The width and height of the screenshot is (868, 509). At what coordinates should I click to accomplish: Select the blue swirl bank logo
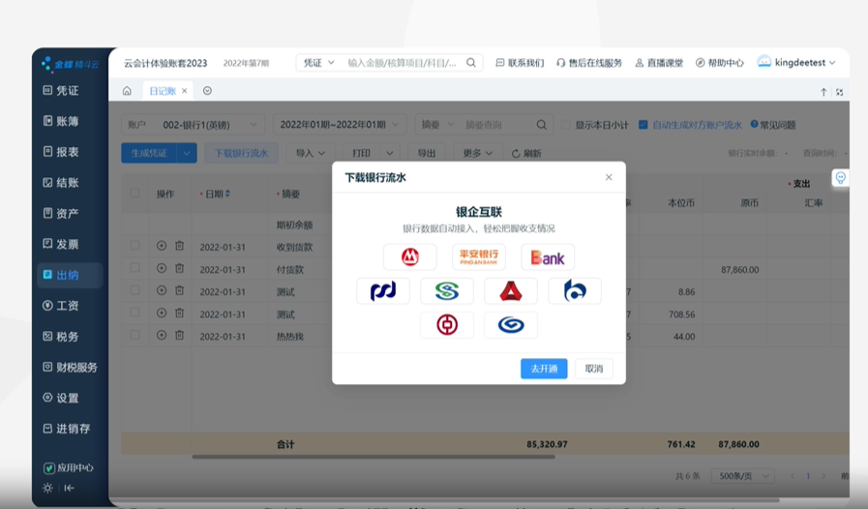point(510,324)
